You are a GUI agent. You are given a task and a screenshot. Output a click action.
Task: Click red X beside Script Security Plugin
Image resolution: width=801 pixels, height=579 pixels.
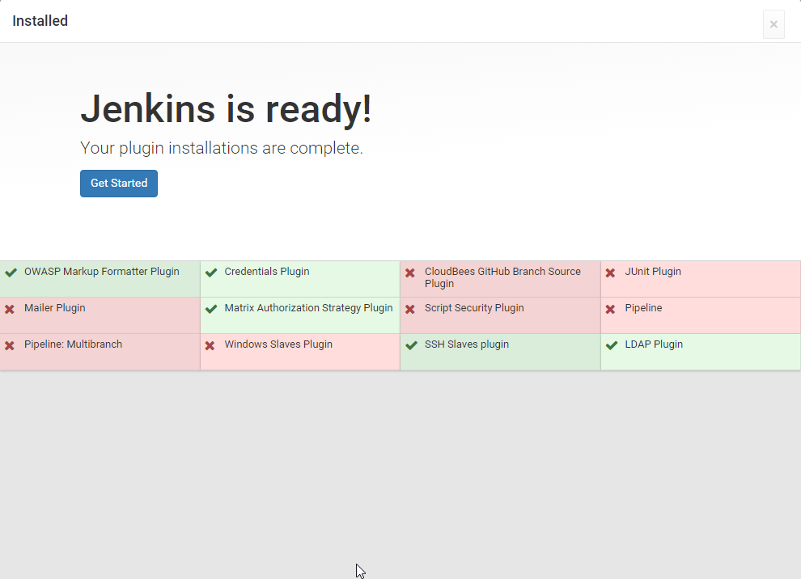pos(410,310)
